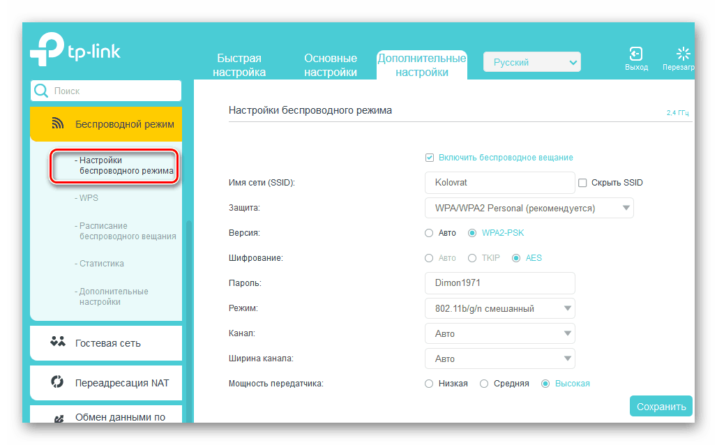Open the Дополнительные настройки tab

click(422, 65)
